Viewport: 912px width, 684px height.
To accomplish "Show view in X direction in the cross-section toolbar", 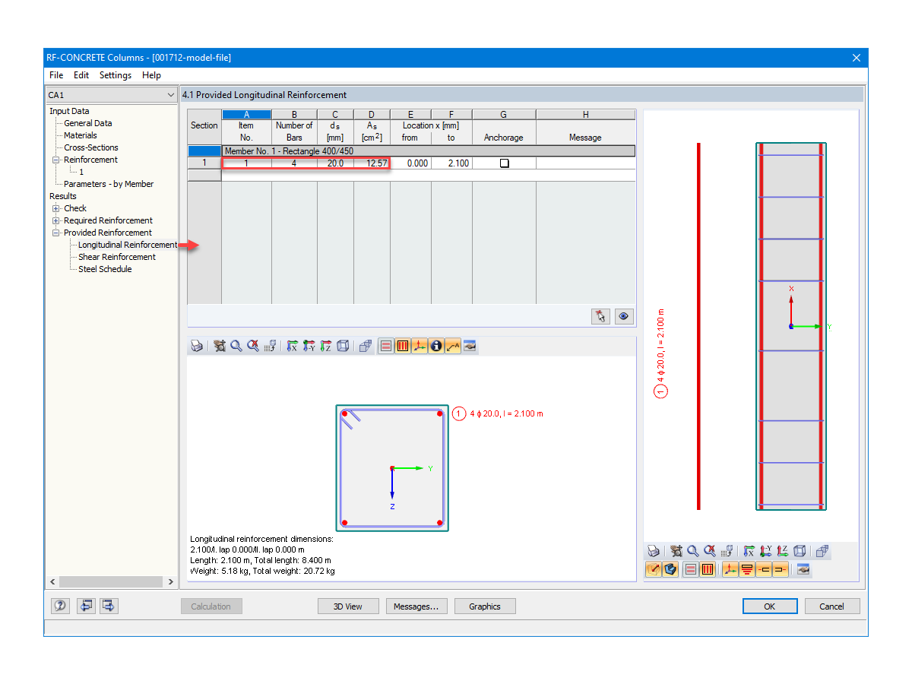I will pyautogui.click(x=293, y=346).
